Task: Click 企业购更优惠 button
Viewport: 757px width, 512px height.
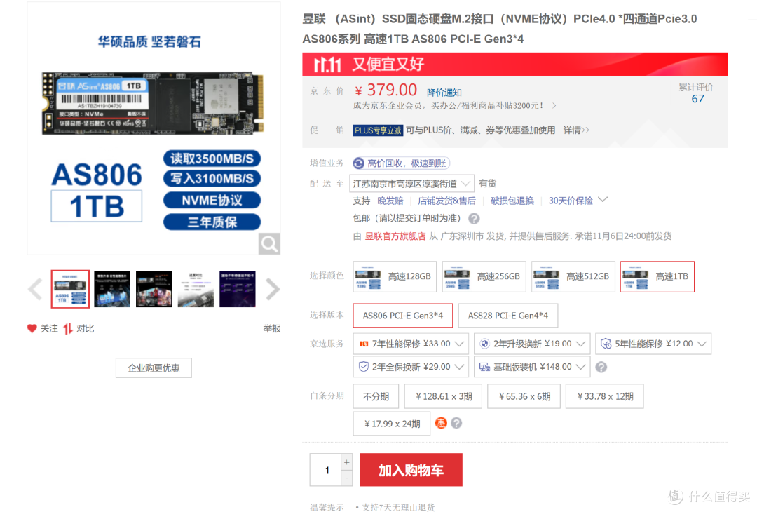Action: point(154,368)
